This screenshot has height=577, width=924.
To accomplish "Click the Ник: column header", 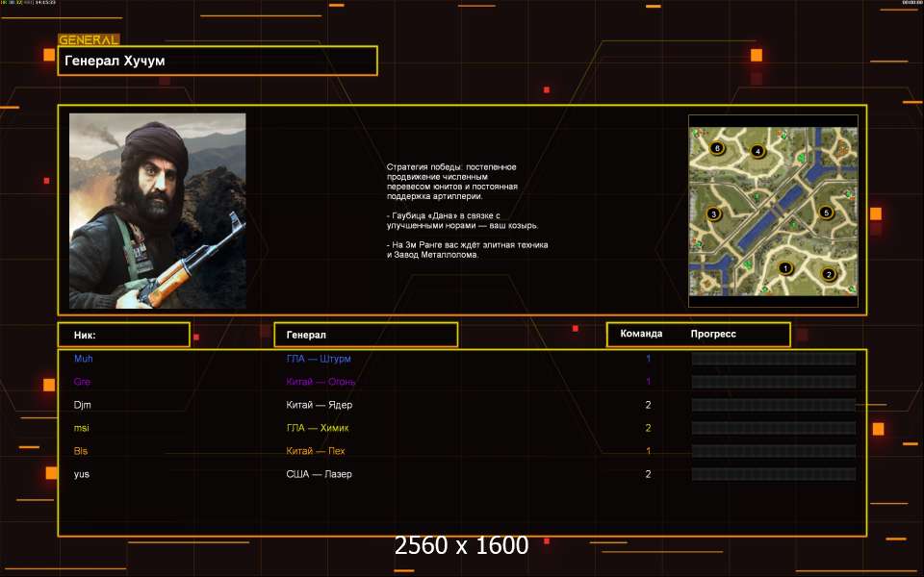I will 123,335.
